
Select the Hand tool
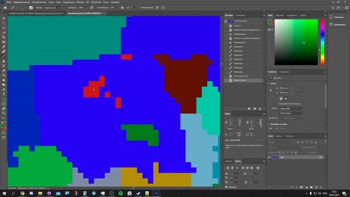pos(4,108)
